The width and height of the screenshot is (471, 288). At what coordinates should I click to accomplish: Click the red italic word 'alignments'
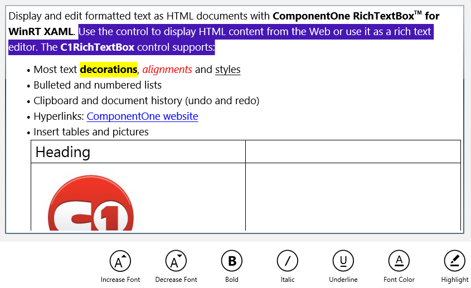point(167,70)
